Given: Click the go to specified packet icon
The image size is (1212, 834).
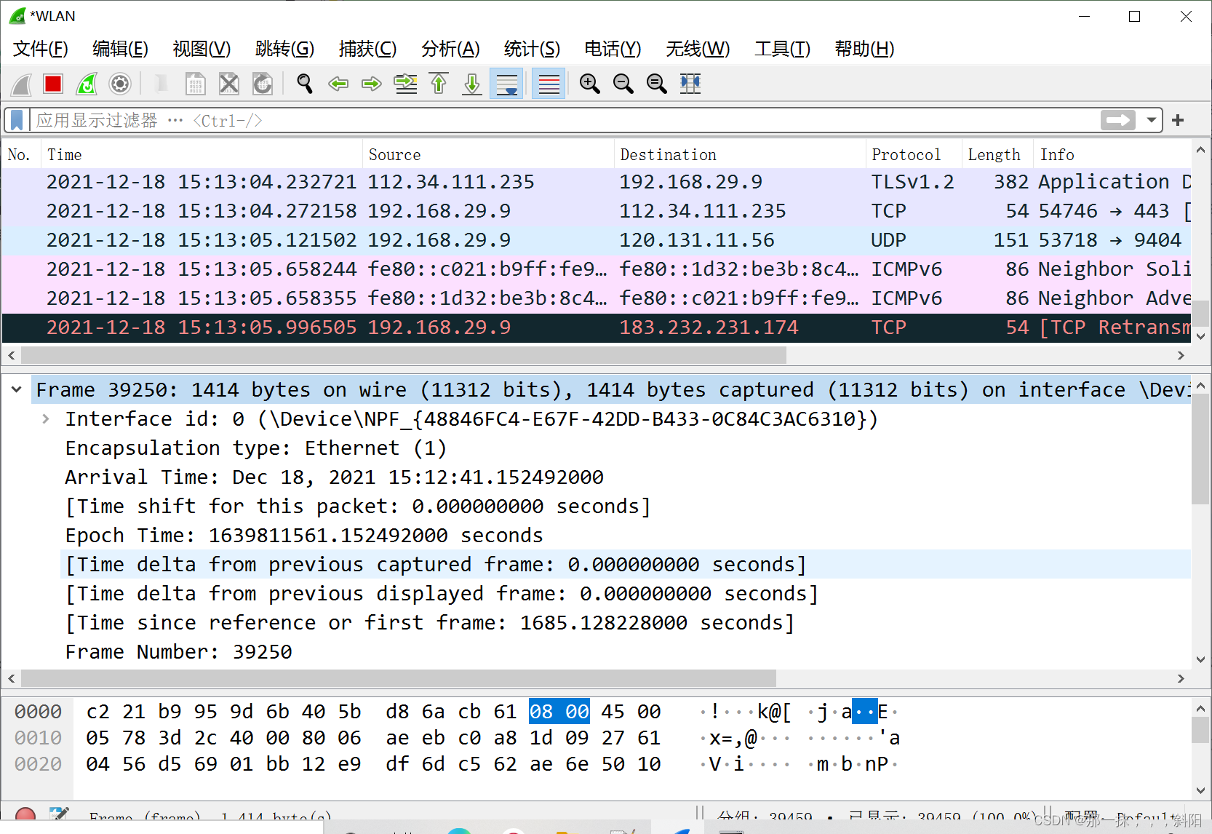Looking at the screenshot, I should [x=405, y=84].
